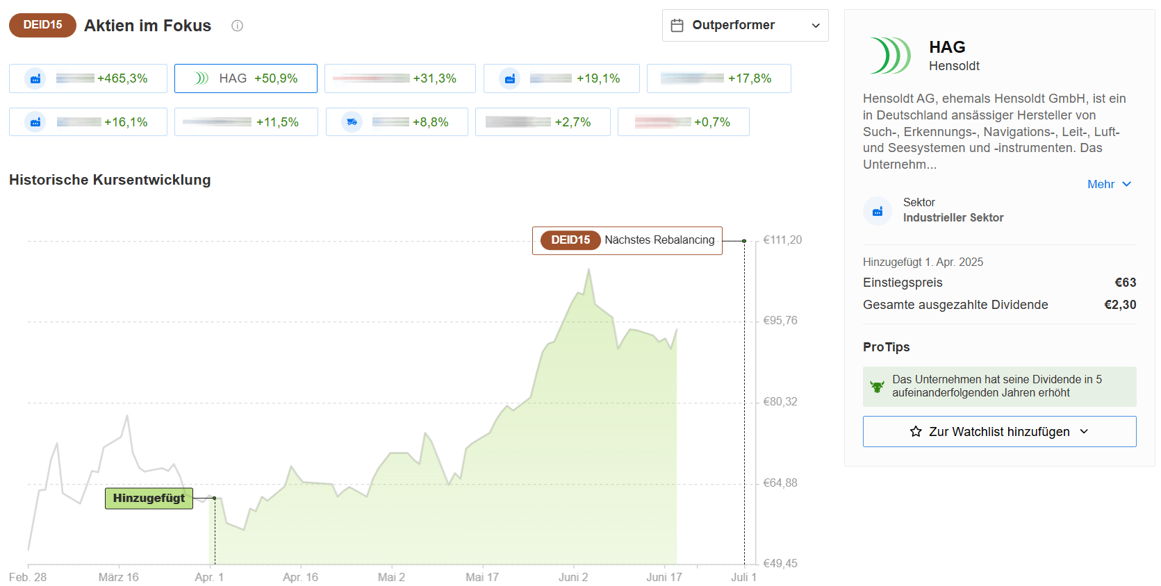Click the März 16 date label
This screenshot has height=586, width=1161.
point(118,578)
